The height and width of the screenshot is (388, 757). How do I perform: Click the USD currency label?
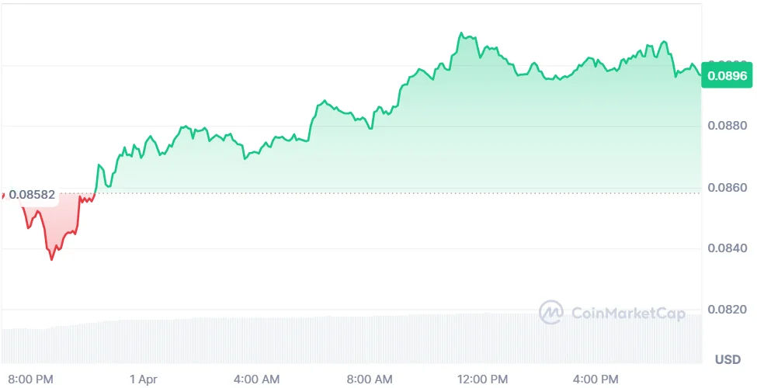[x=727, y=359]
